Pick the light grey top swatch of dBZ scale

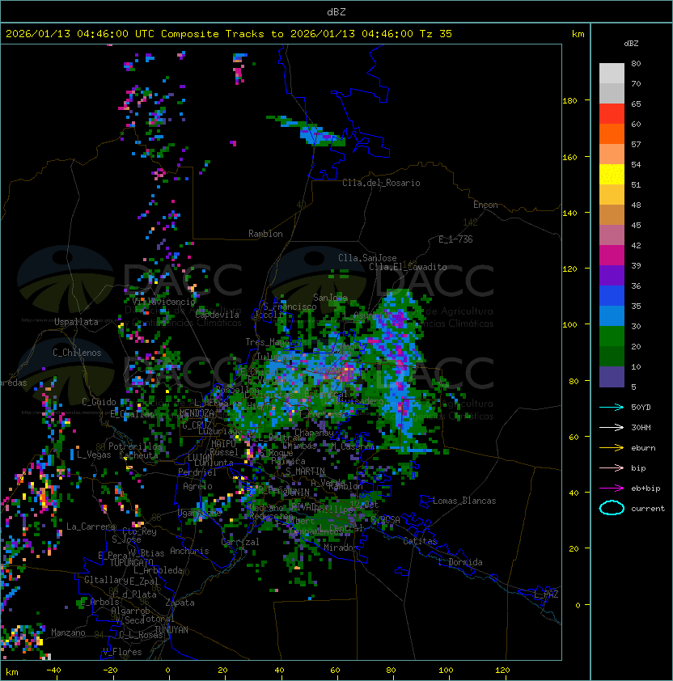click(x=612, y=74)
